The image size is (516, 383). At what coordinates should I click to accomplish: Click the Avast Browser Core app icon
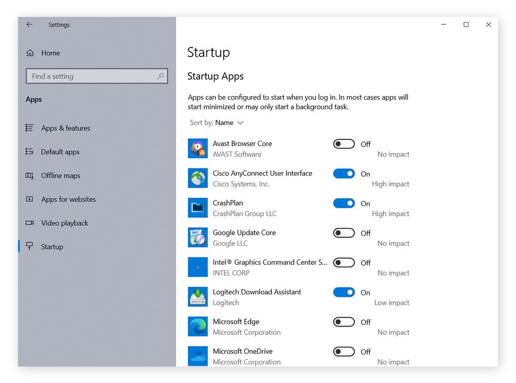tap(197, 148)
